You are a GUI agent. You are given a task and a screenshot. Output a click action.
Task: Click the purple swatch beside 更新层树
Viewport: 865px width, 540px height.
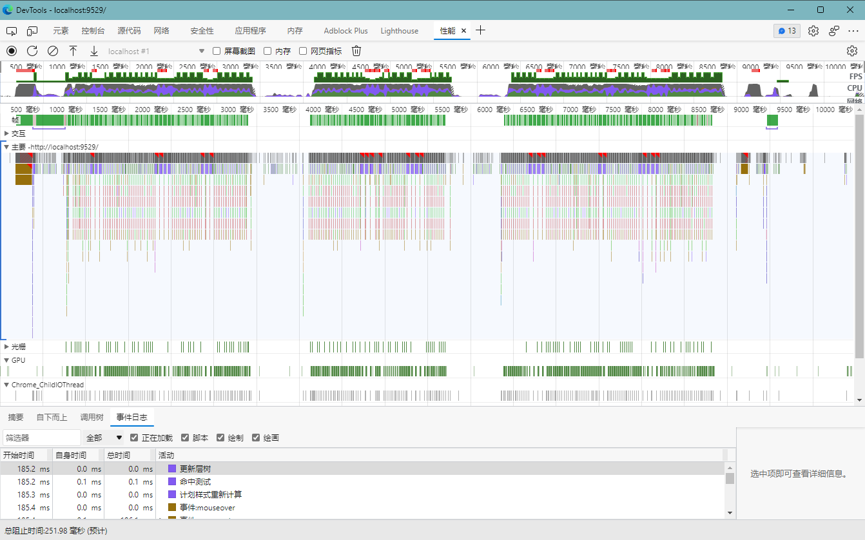pos(172,468)
